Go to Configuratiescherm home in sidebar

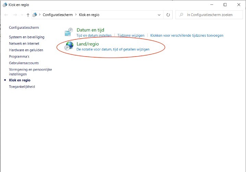[x=24, y=27]
